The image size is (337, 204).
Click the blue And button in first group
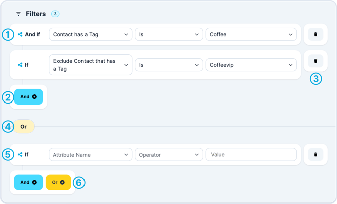pos(28,96)
